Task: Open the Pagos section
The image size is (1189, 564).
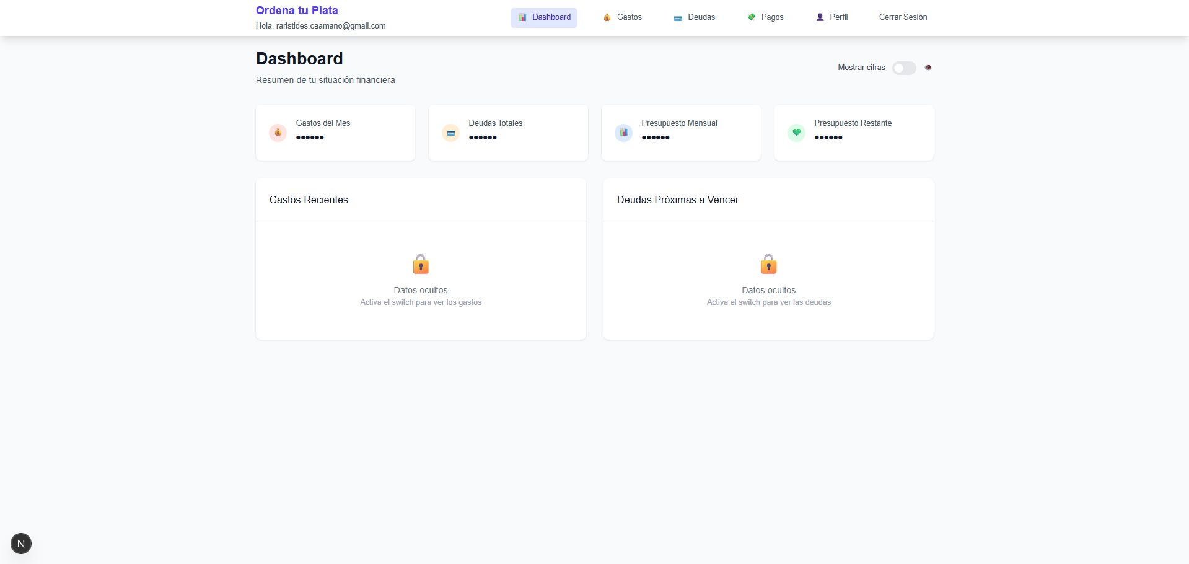Action: pos(765,17)
